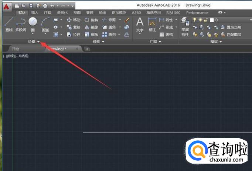Image resolution: width=252 pixels, height=171 pixels.
Task: Click the viewport view label in drawing area
Action: point(16,56)
